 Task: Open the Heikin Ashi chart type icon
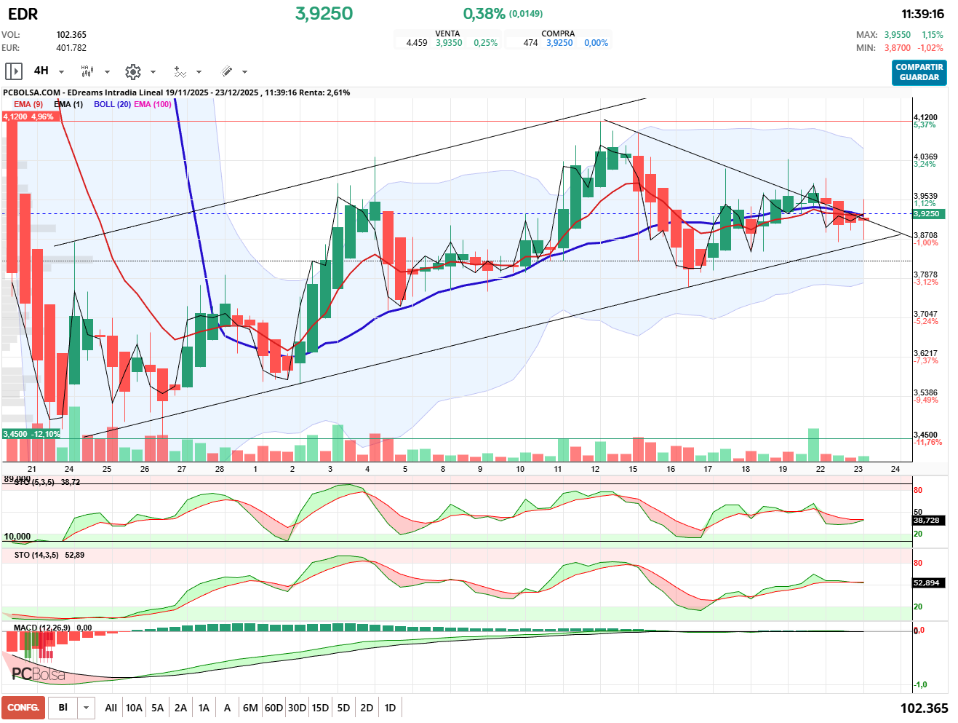click(87, 71)
